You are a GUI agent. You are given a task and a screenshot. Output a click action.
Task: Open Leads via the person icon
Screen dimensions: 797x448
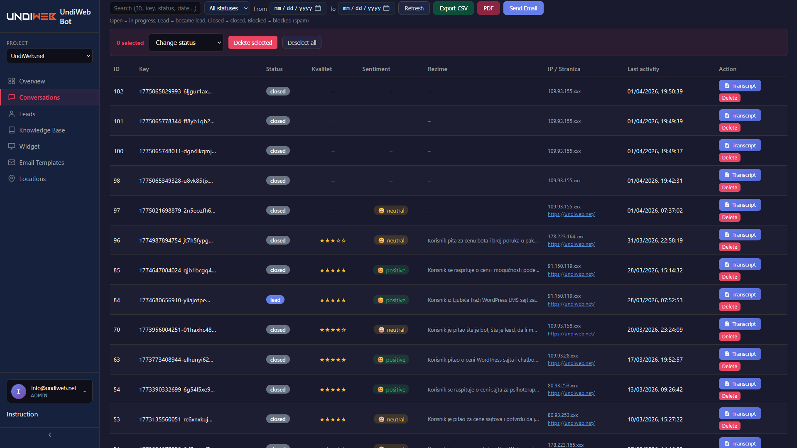click(12, 114)
